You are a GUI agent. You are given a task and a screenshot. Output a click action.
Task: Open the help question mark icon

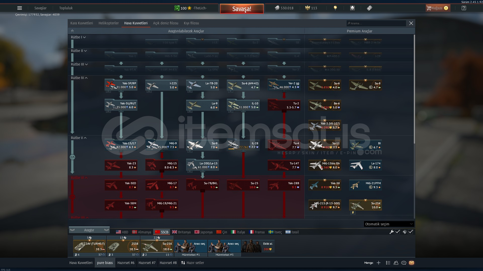tap(464, 8)
